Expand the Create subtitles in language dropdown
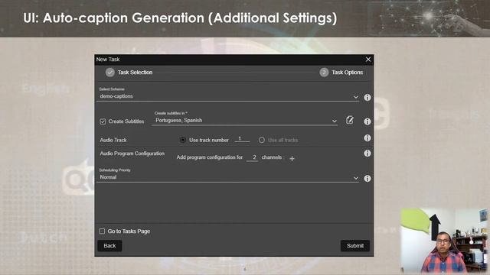This screenshot has width=490, height=275. coord(245,121)
